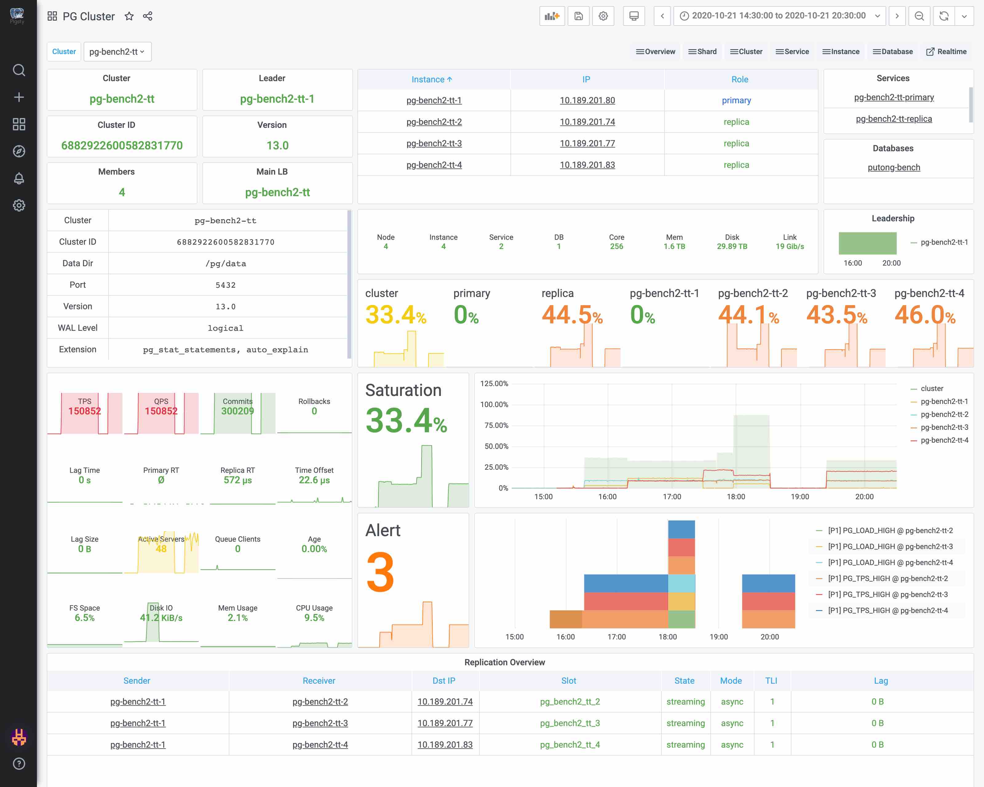984x787 pixels.
Task: Open the pg-bench2-tt cluster dropdown
Action: pos(117,52)
